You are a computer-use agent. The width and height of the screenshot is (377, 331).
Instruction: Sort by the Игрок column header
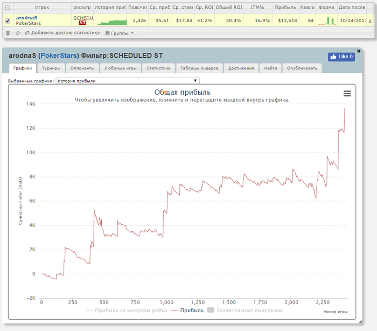42,8
